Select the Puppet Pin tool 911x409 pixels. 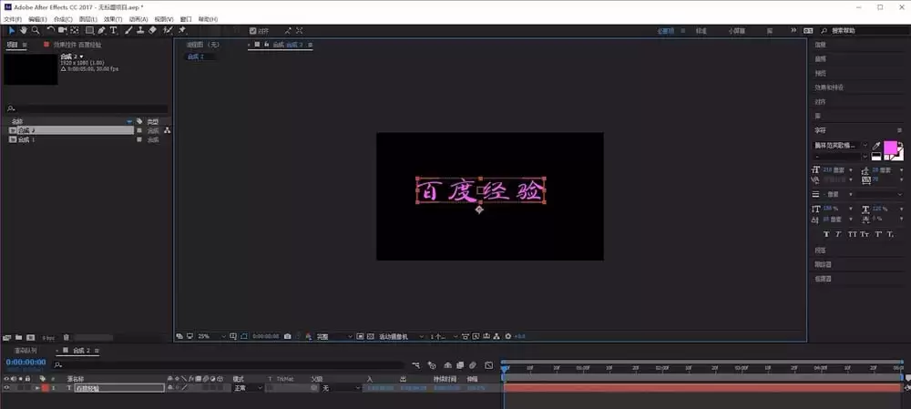point(182,30)
